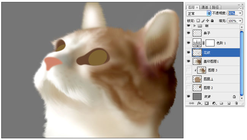Switch to the 路径 tab
247x140 pixels.
click(x=215, y=7)
